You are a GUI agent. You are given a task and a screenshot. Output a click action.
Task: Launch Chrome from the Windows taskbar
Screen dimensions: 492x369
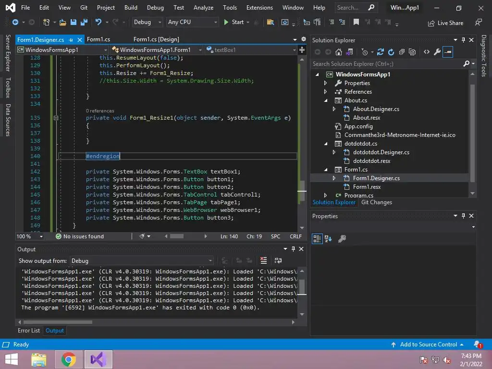69,359
